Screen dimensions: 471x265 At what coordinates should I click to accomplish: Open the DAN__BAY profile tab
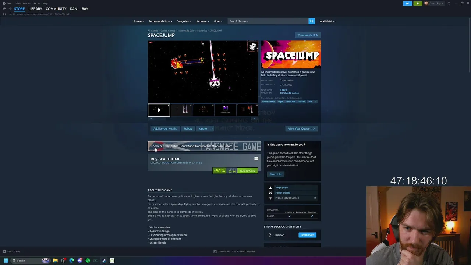79,9
